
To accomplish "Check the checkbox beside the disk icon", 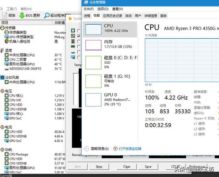I will (79, 52).
